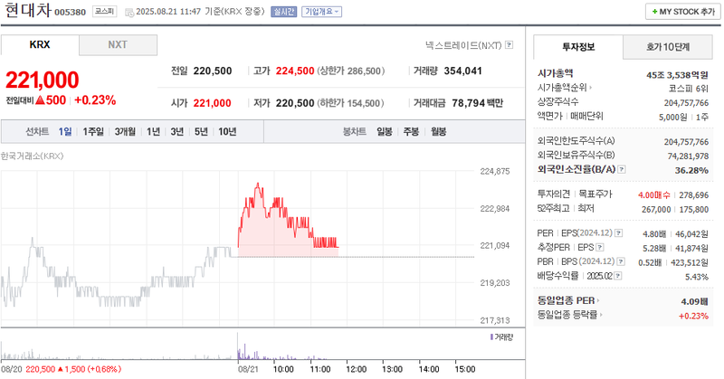
Task: Select the 투자정보 tab
Action: pyautogui.click(x=578, y=47)
